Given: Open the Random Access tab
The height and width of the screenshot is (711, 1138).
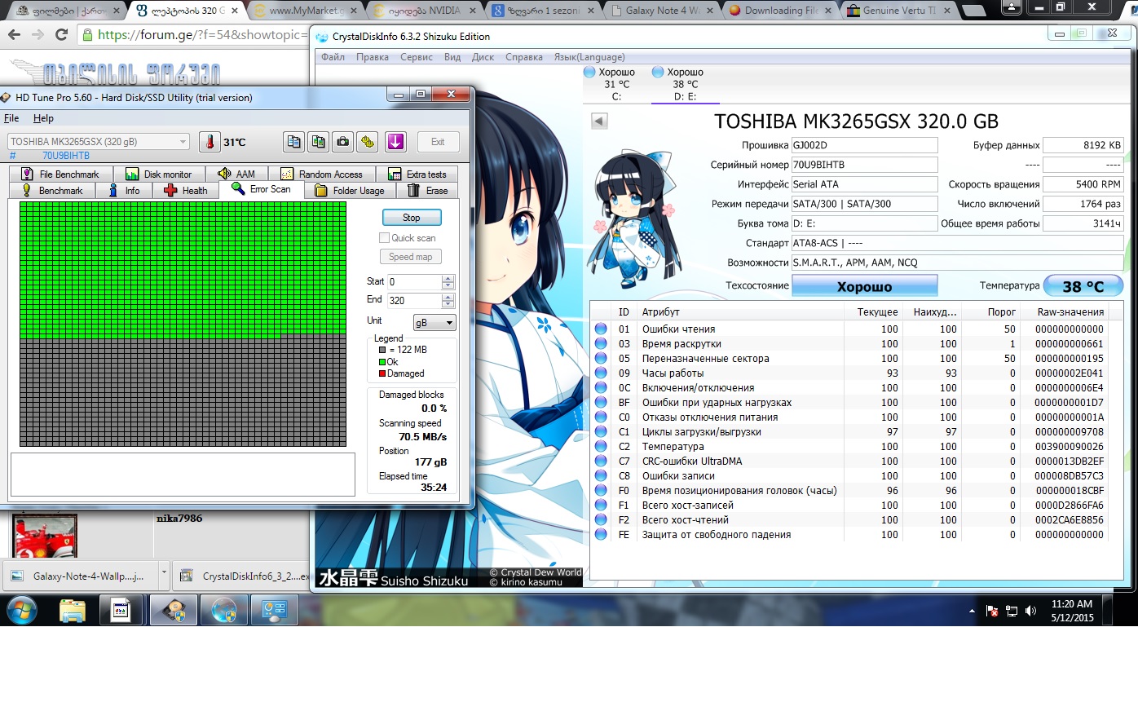Looking at the screenshot, I should pos(322,174).
